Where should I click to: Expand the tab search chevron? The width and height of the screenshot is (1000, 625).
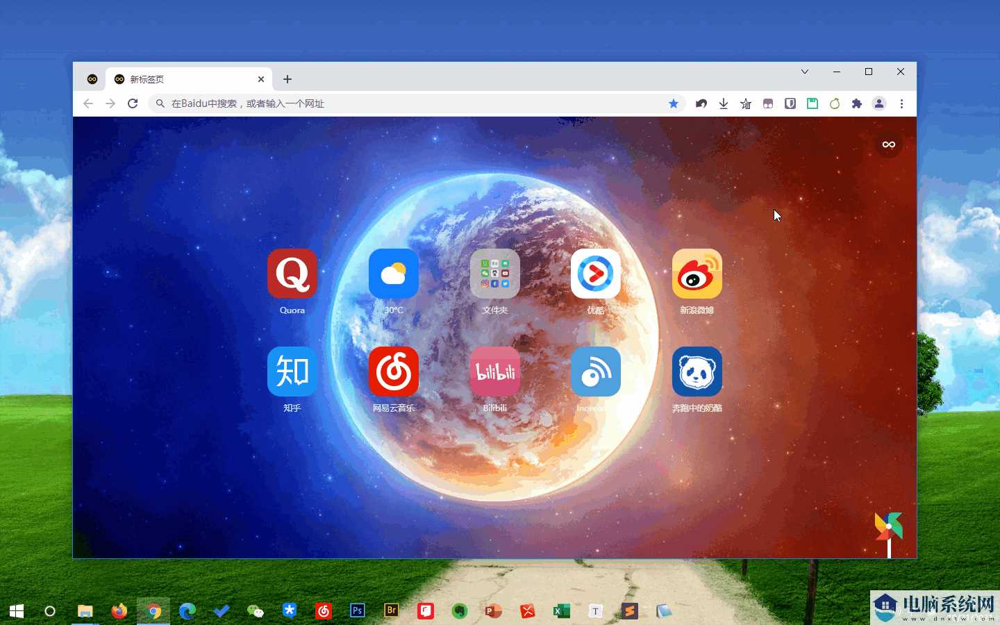805,72
